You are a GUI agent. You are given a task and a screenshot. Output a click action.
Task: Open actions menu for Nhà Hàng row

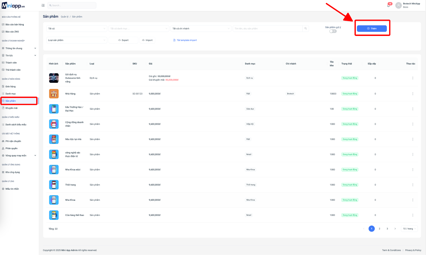[413, 94]
